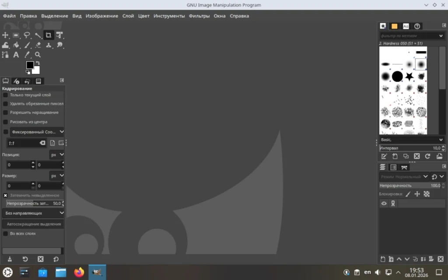Image resolution: width=448 pixels, height=280 pixels.
Task: Open the Позиция px units dropdown
Action: pyautogui.click(x=57, y=154)
